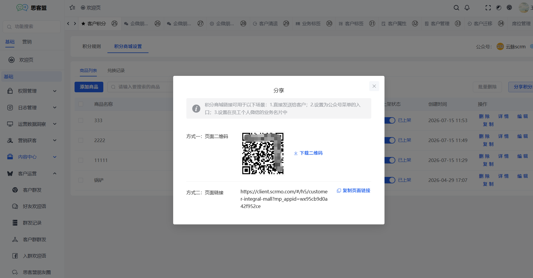
Task: Open 群发记录 in the sidebar
Action: 32,223
